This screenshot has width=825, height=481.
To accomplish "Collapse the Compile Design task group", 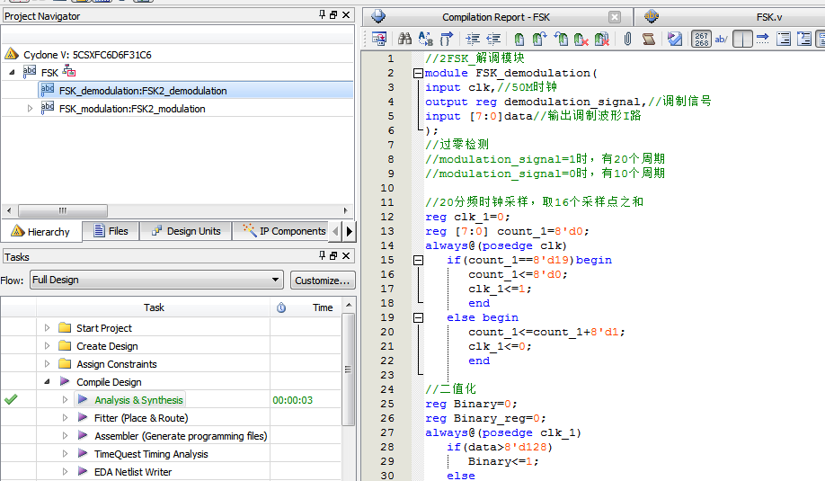I will click(x=48, y=382).
